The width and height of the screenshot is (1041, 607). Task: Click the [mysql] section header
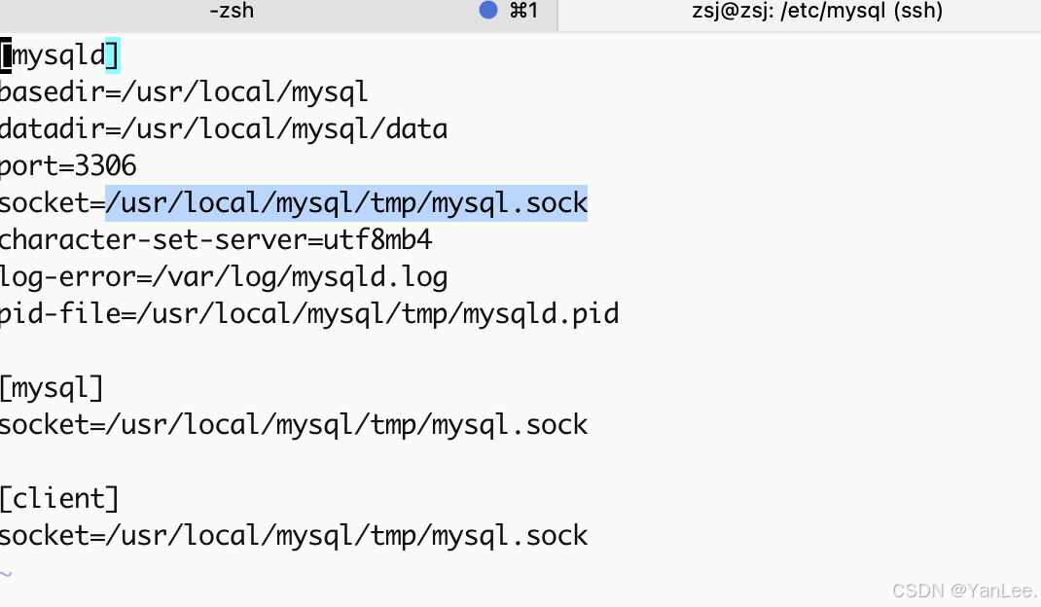(51, 387)
